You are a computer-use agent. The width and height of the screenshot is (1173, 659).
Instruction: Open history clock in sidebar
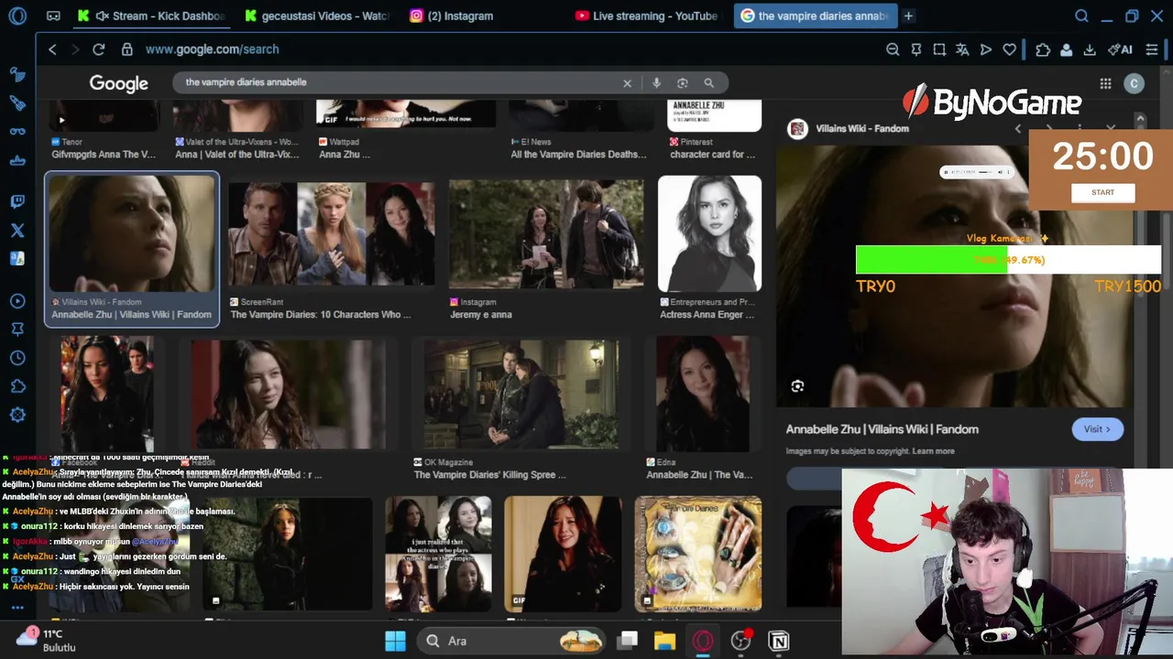click(x=17, y=358)
